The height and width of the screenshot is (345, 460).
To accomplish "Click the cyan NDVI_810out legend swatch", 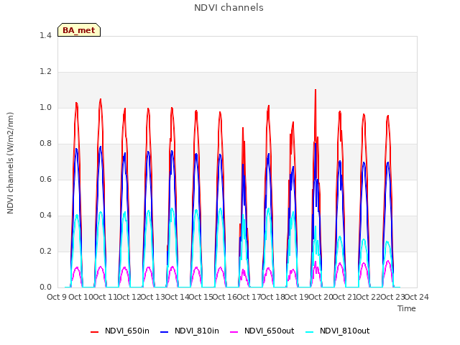I will [x=310, y=332].
